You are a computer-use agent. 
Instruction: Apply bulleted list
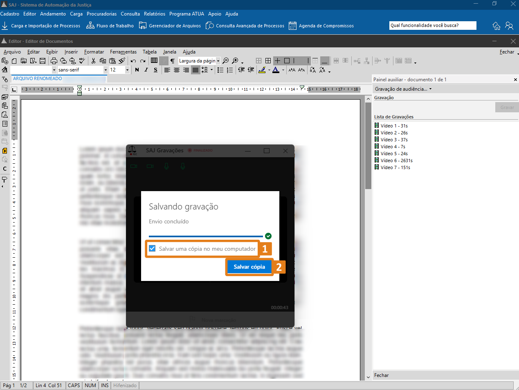tap(220, 70)
